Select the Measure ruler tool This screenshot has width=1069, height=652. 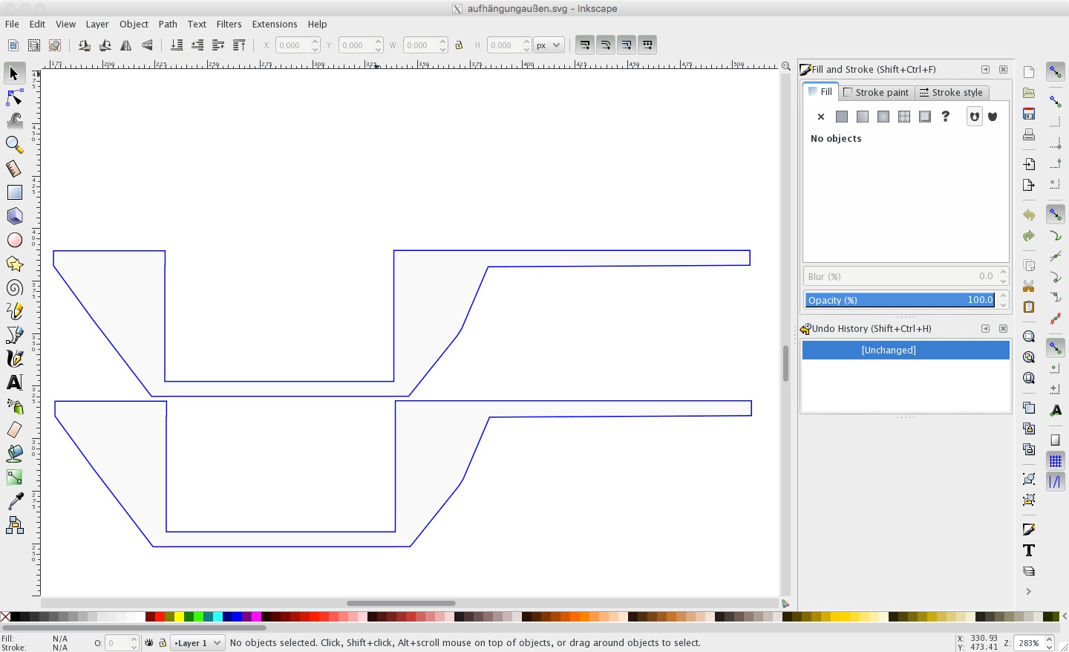click(14, 169)
